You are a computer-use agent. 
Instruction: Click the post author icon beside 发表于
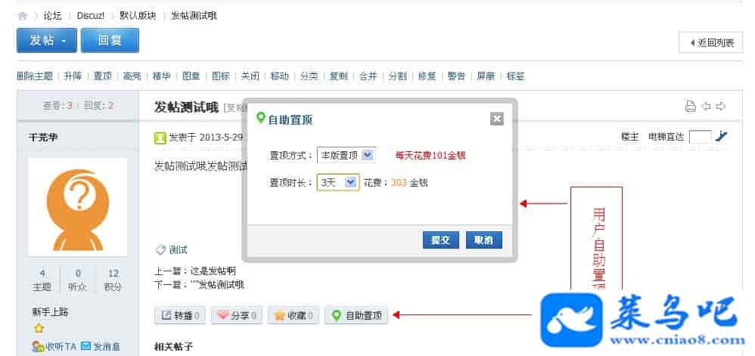[160, 138]
